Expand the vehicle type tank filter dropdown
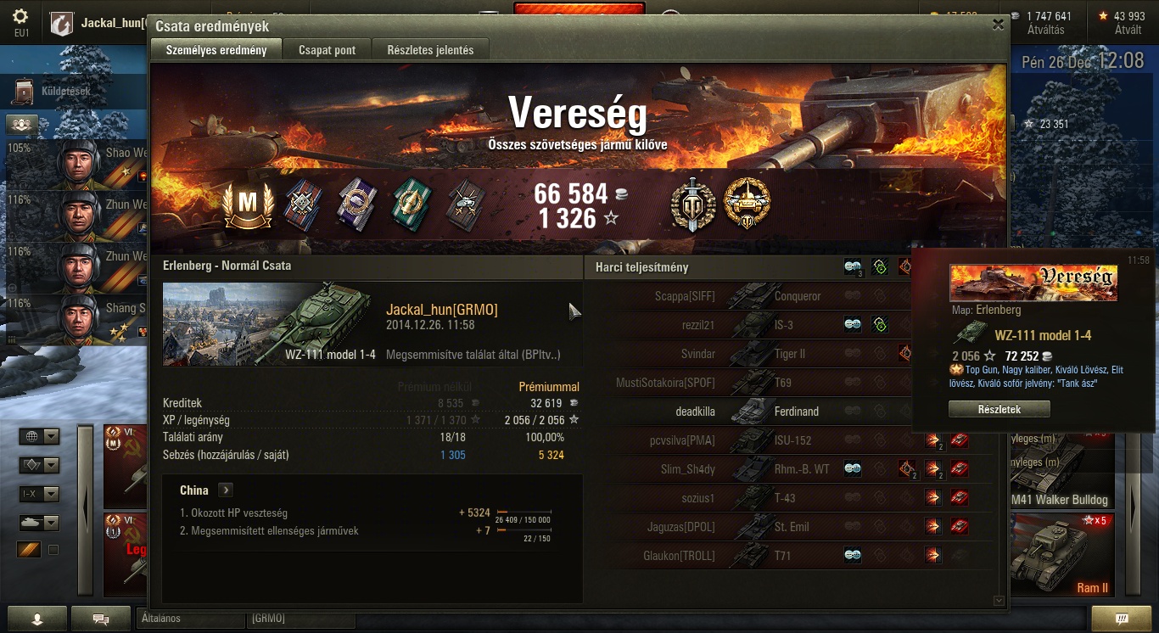This screenshot has height=633, width=1159. [40, 523]
